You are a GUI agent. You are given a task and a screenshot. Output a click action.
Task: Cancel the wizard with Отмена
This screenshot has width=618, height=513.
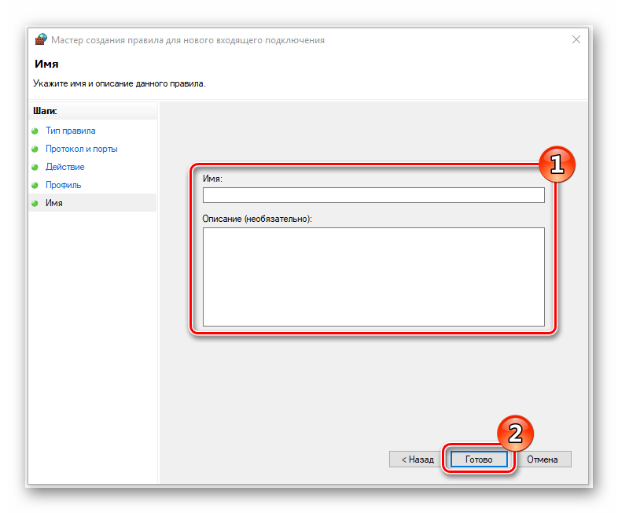(543, 459)
